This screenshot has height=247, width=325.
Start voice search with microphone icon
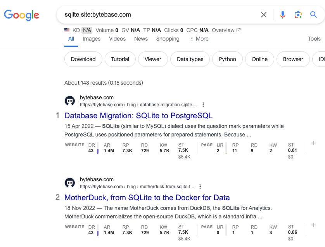tap(283, 15)
